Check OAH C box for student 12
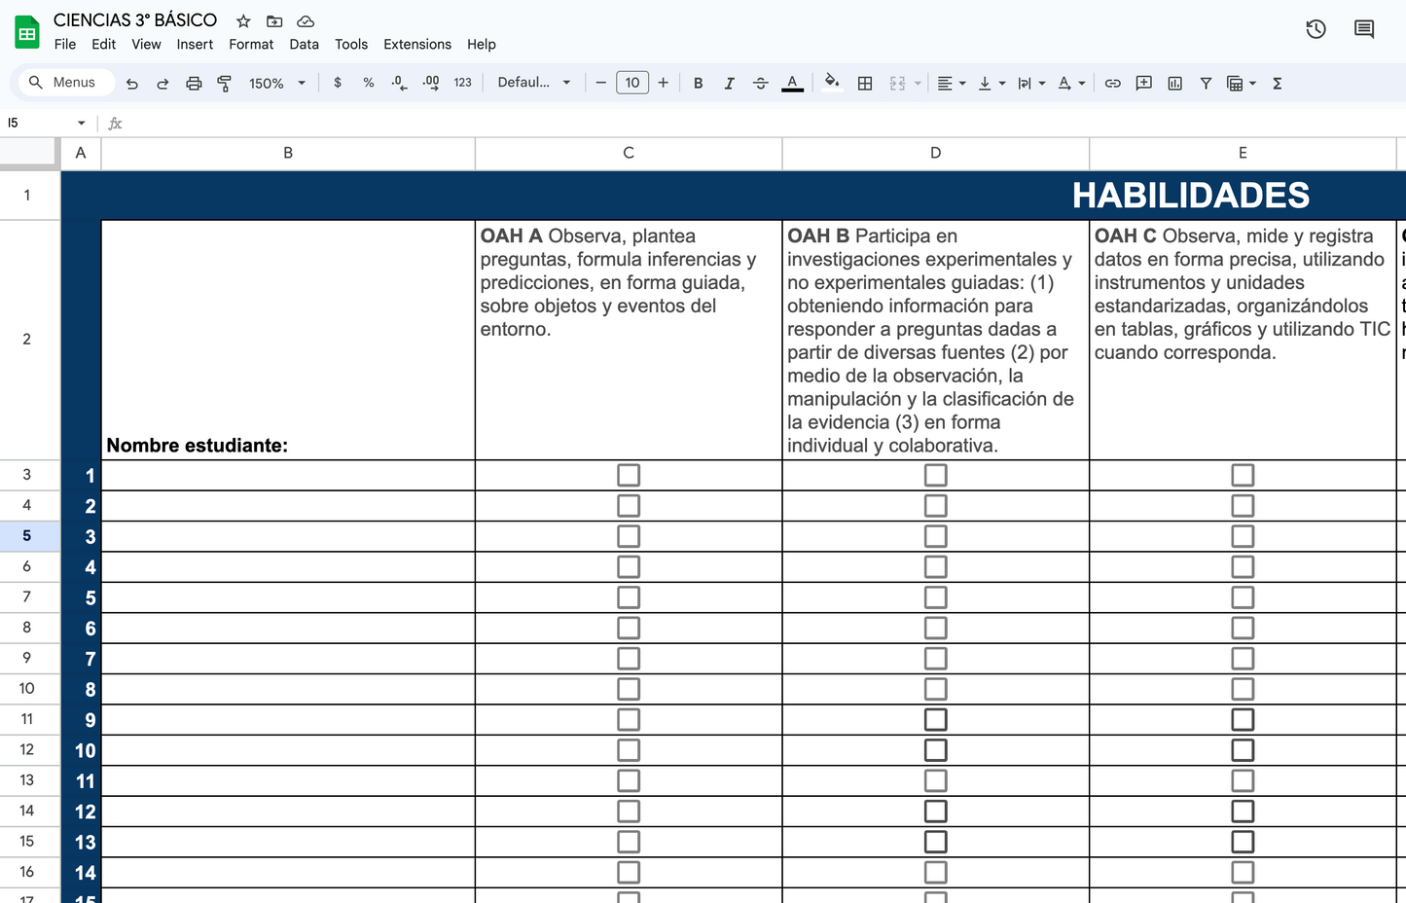This screenshot has width=1406, height=903. coord(1243,812)
